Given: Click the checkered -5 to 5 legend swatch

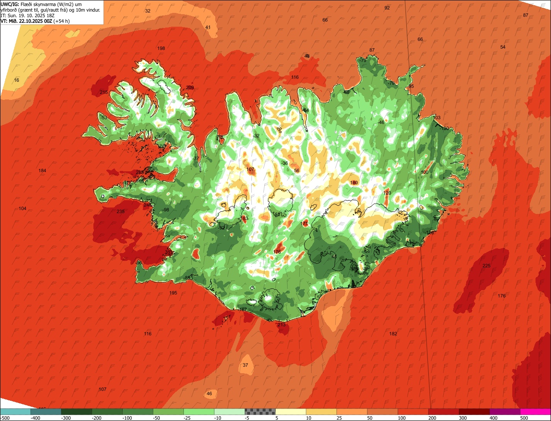Looking at the screenshot, I should 260,412.
